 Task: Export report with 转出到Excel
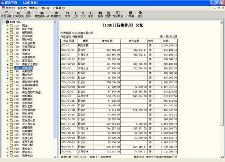(x=42, y=14)
